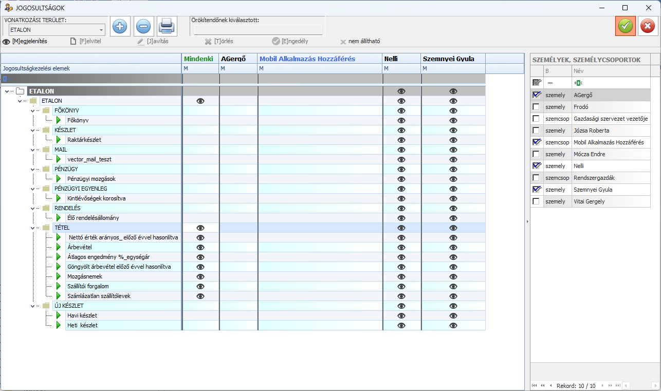
Task: Toggle Mindenki view eye on Árbevétel row
Action: [200, 247]
